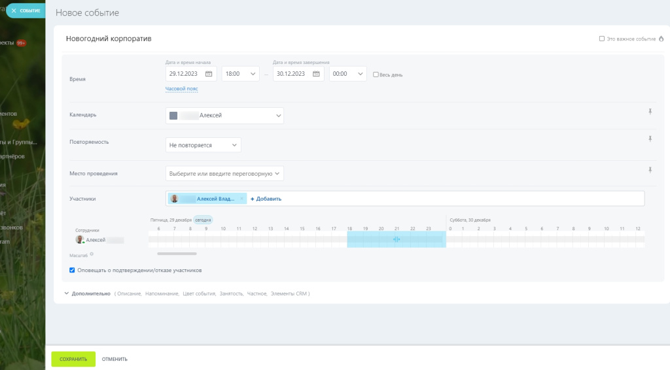Open the Не повторяется recurrence dropdown
670x370 pixels.
tap(203, 145)
